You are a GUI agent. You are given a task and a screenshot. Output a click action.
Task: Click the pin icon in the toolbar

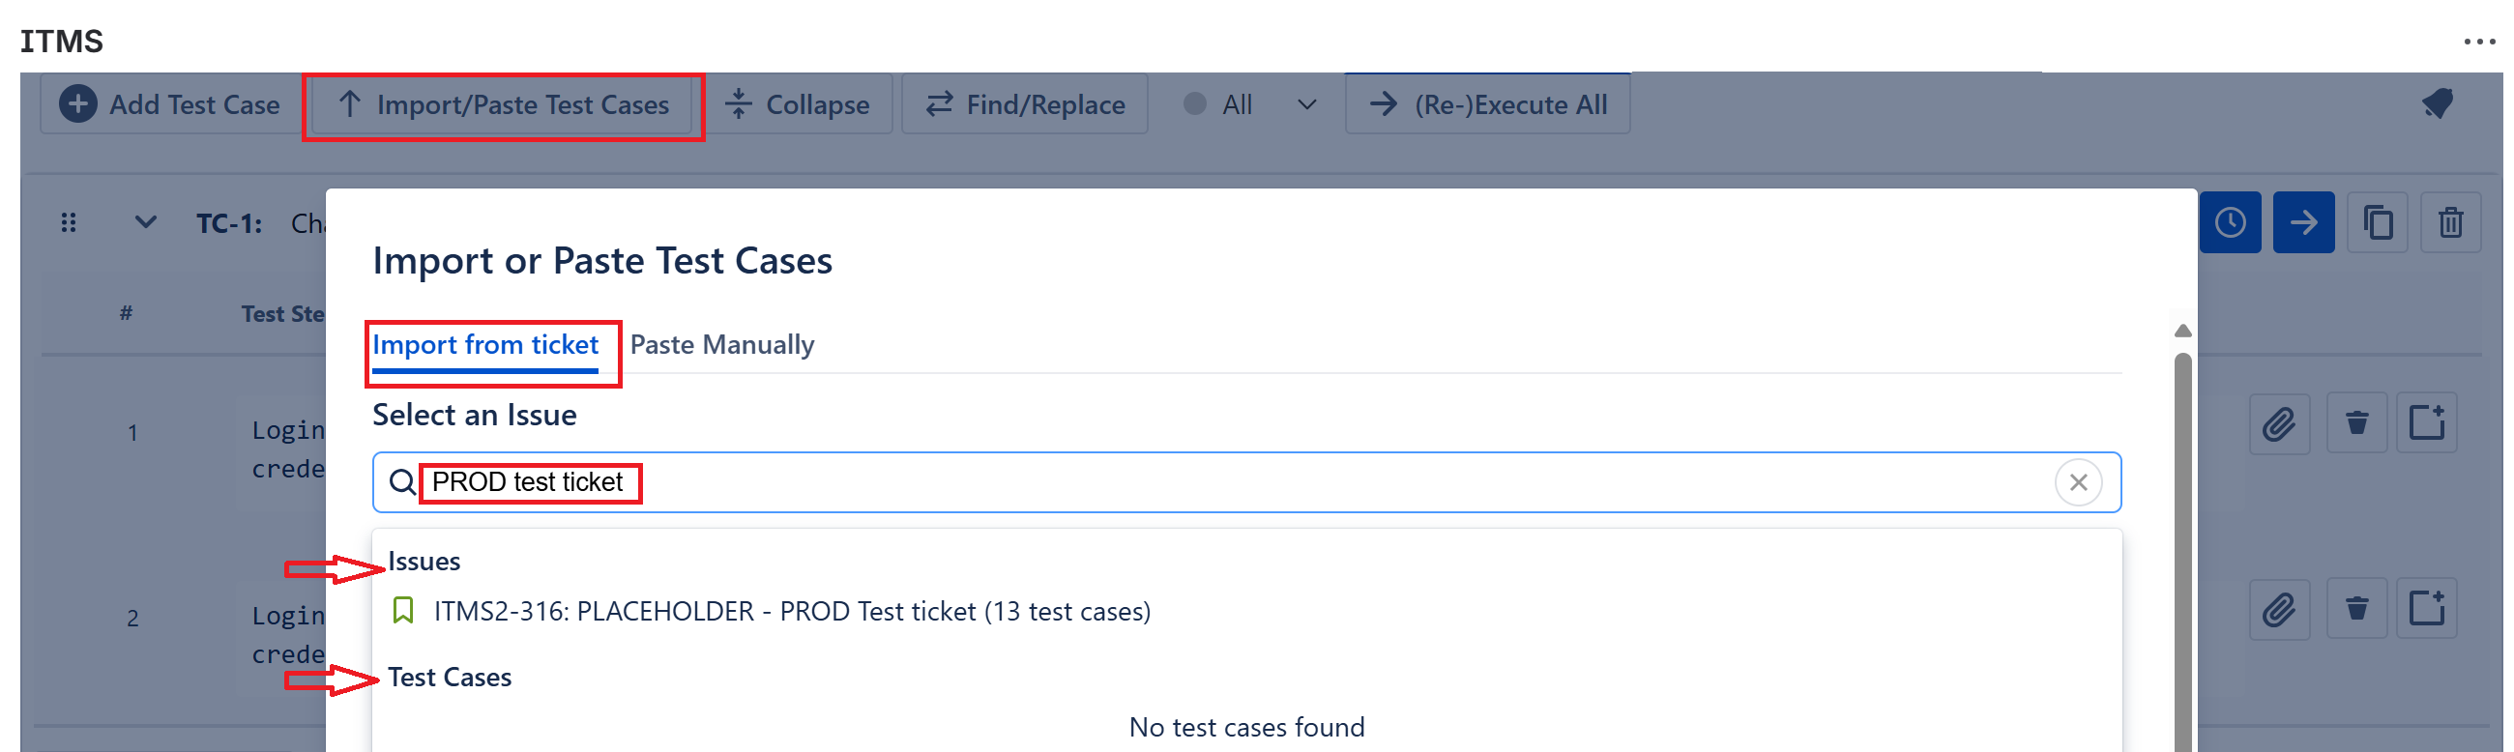point(2437,103)
